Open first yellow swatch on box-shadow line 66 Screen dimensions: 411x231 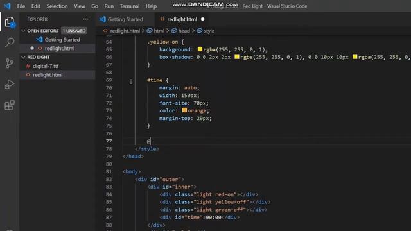[237, 57]
